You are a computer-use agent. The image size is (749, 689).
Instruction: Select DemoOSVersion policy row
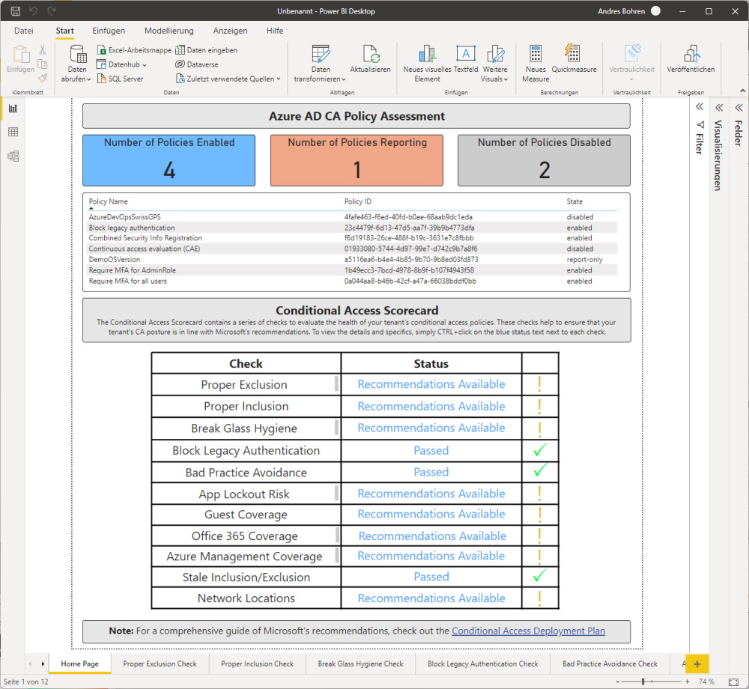(x=353, y=260)
